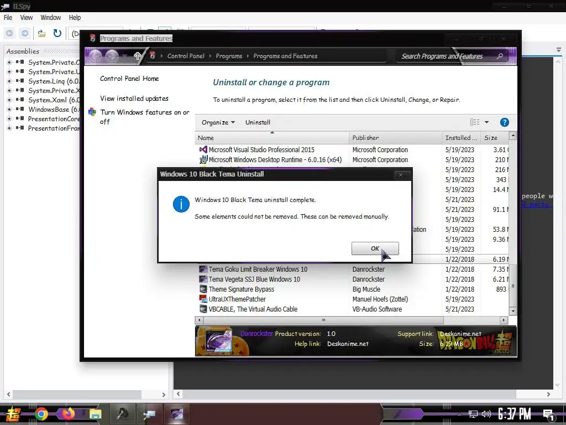Click ILSpy's Forward navigation icon
This screenshot has height=425, width=566.
pos(24,33)
